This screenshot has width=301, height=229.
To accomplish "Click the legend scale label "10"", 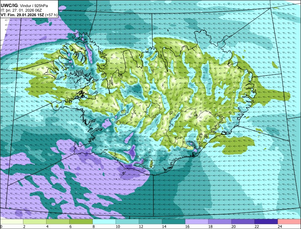I will click(x=118, y=227).
